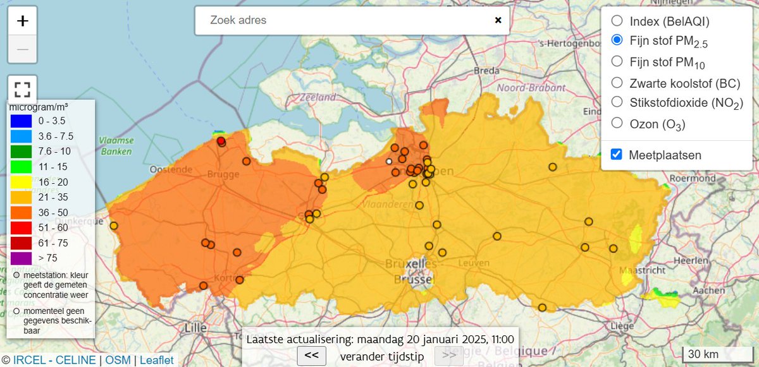Click the Laatste actualisering timestamp text
The height and width of the screenshot is (367, 759).
tap(380, 339)
